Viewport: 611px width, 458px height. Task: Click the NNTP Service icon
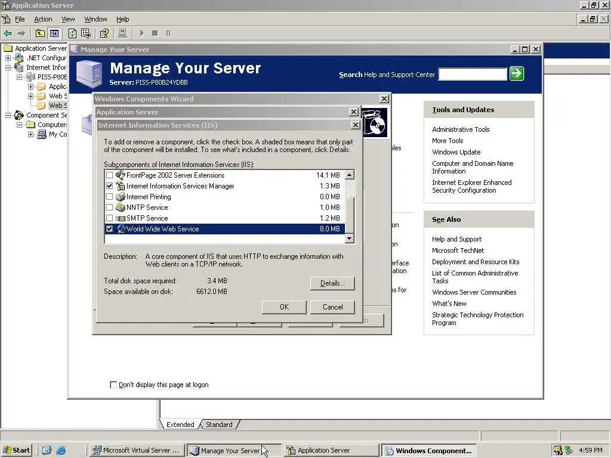121,207
